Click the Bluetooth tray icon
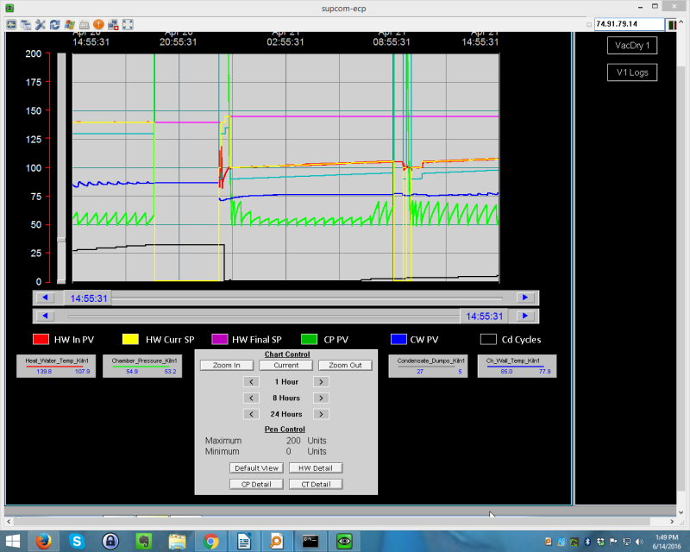The width and height of the screenshot is (690, 552). coord(587,542)
